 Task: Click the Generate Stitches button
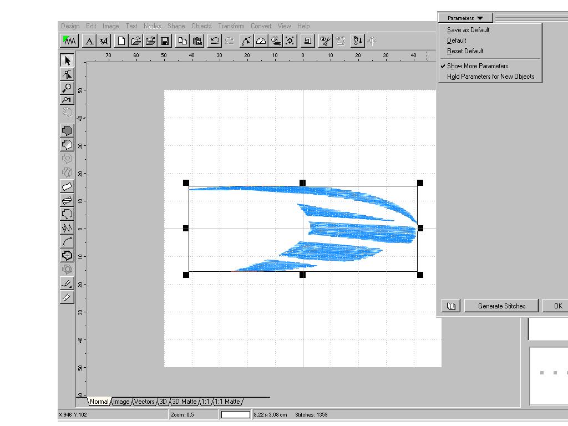501,306
